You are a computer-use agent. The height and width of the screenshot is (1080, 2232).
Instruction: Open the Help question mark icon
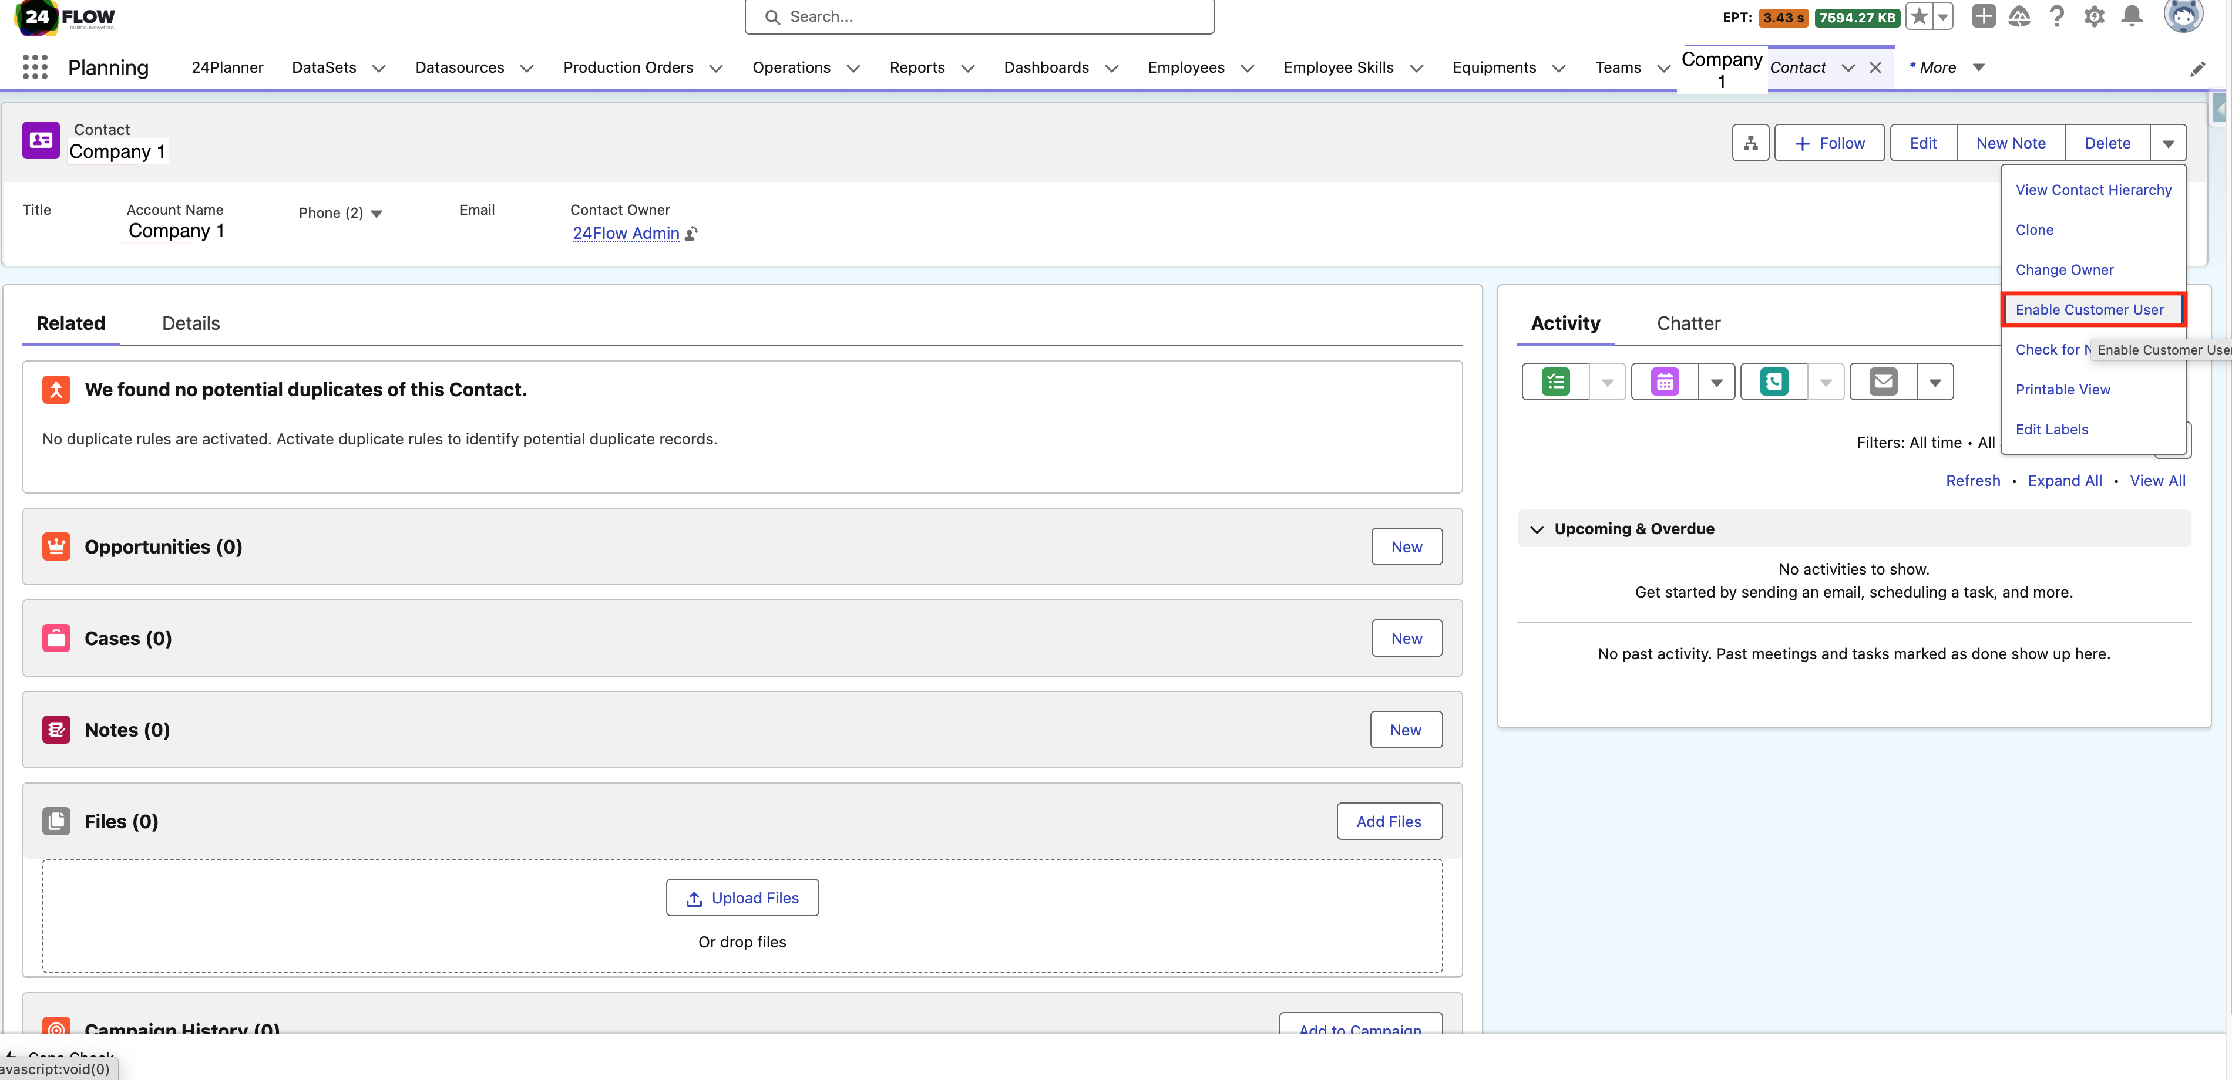[x=2058, y=16]
